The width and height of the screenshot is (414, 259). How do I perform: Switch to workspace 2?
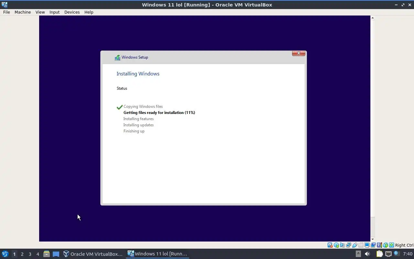(22, 254)
